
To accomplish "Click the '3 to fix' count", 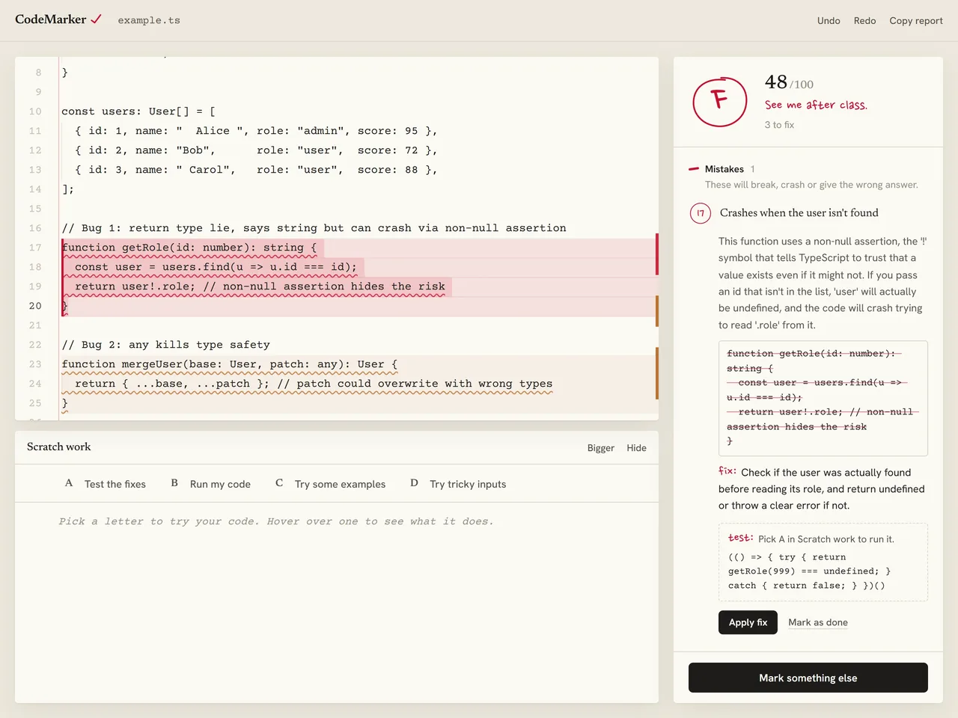I will pyautogui.click(x=779, y=125).
